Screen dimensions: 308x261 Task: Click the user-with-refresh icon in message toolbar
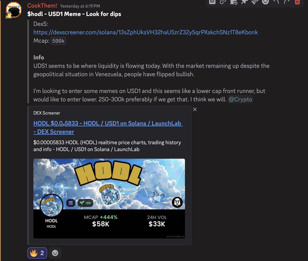(x=233, y=2)
